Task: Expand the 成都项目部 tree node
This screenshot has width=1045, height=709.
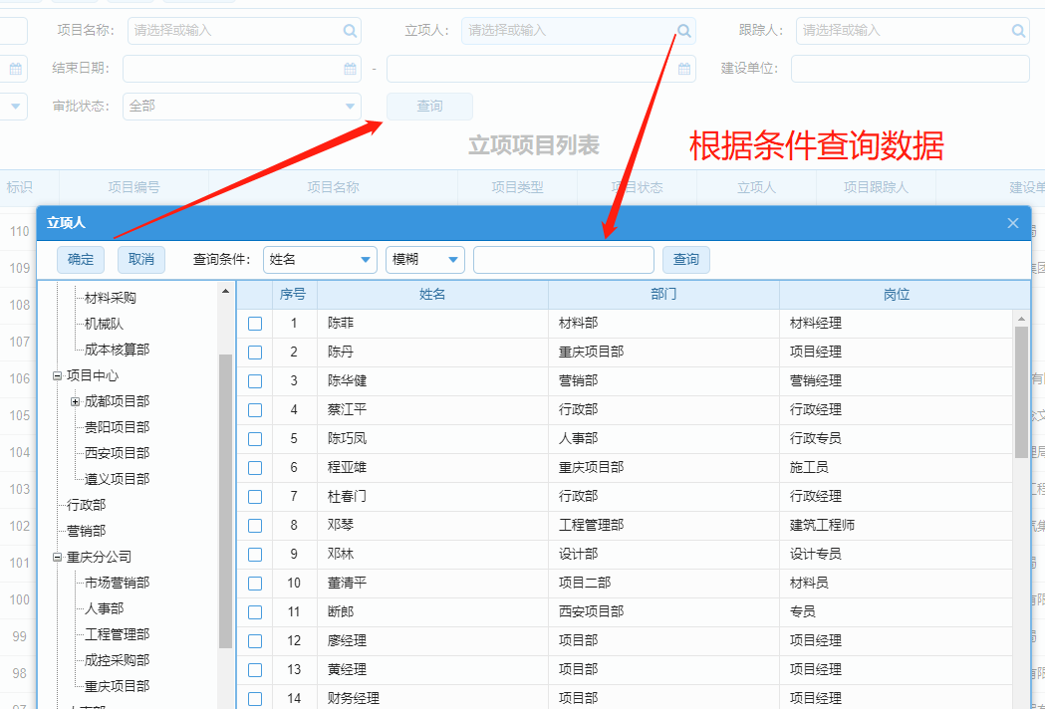Action: (x=75, y=401)
